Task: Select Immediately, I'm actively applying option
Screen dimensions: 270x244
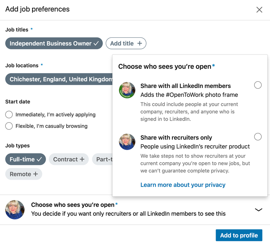Action: [x=9, y=114]
